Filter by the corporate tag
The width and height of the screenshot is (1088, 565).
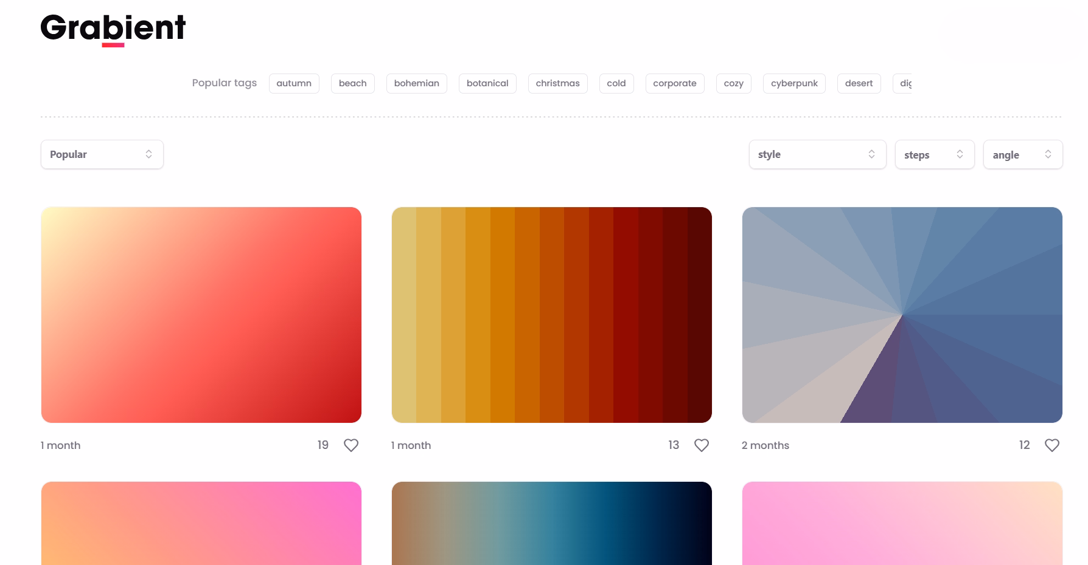[x=675, y=83]
